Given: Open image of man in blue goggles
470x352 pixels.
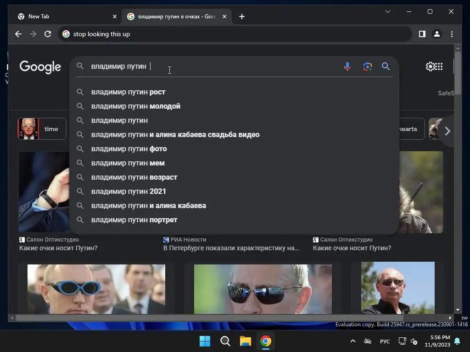Looking at the screenshot, I should (96, 289).
